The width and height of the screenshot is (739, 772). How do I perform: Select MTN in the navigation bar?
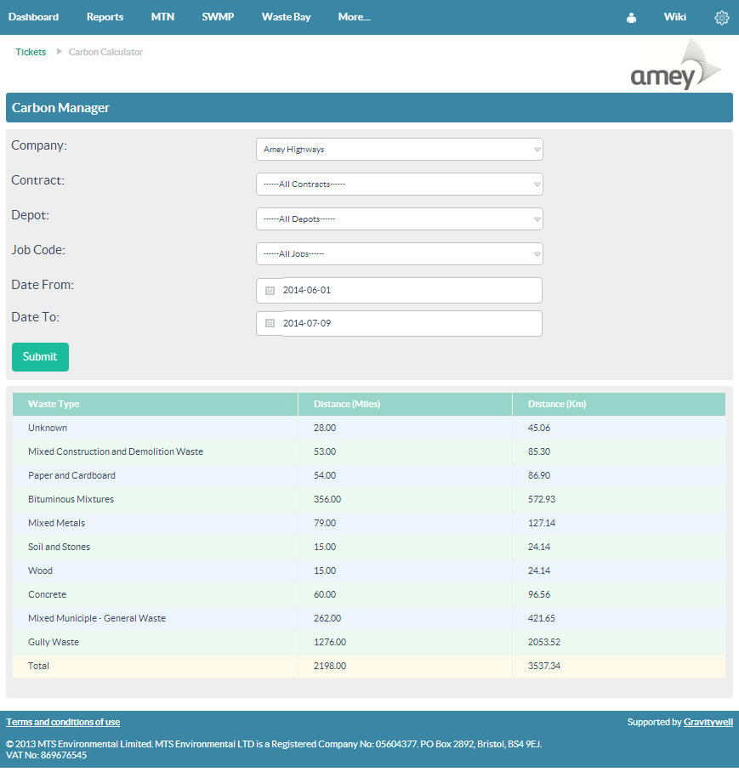pos(162,17)
